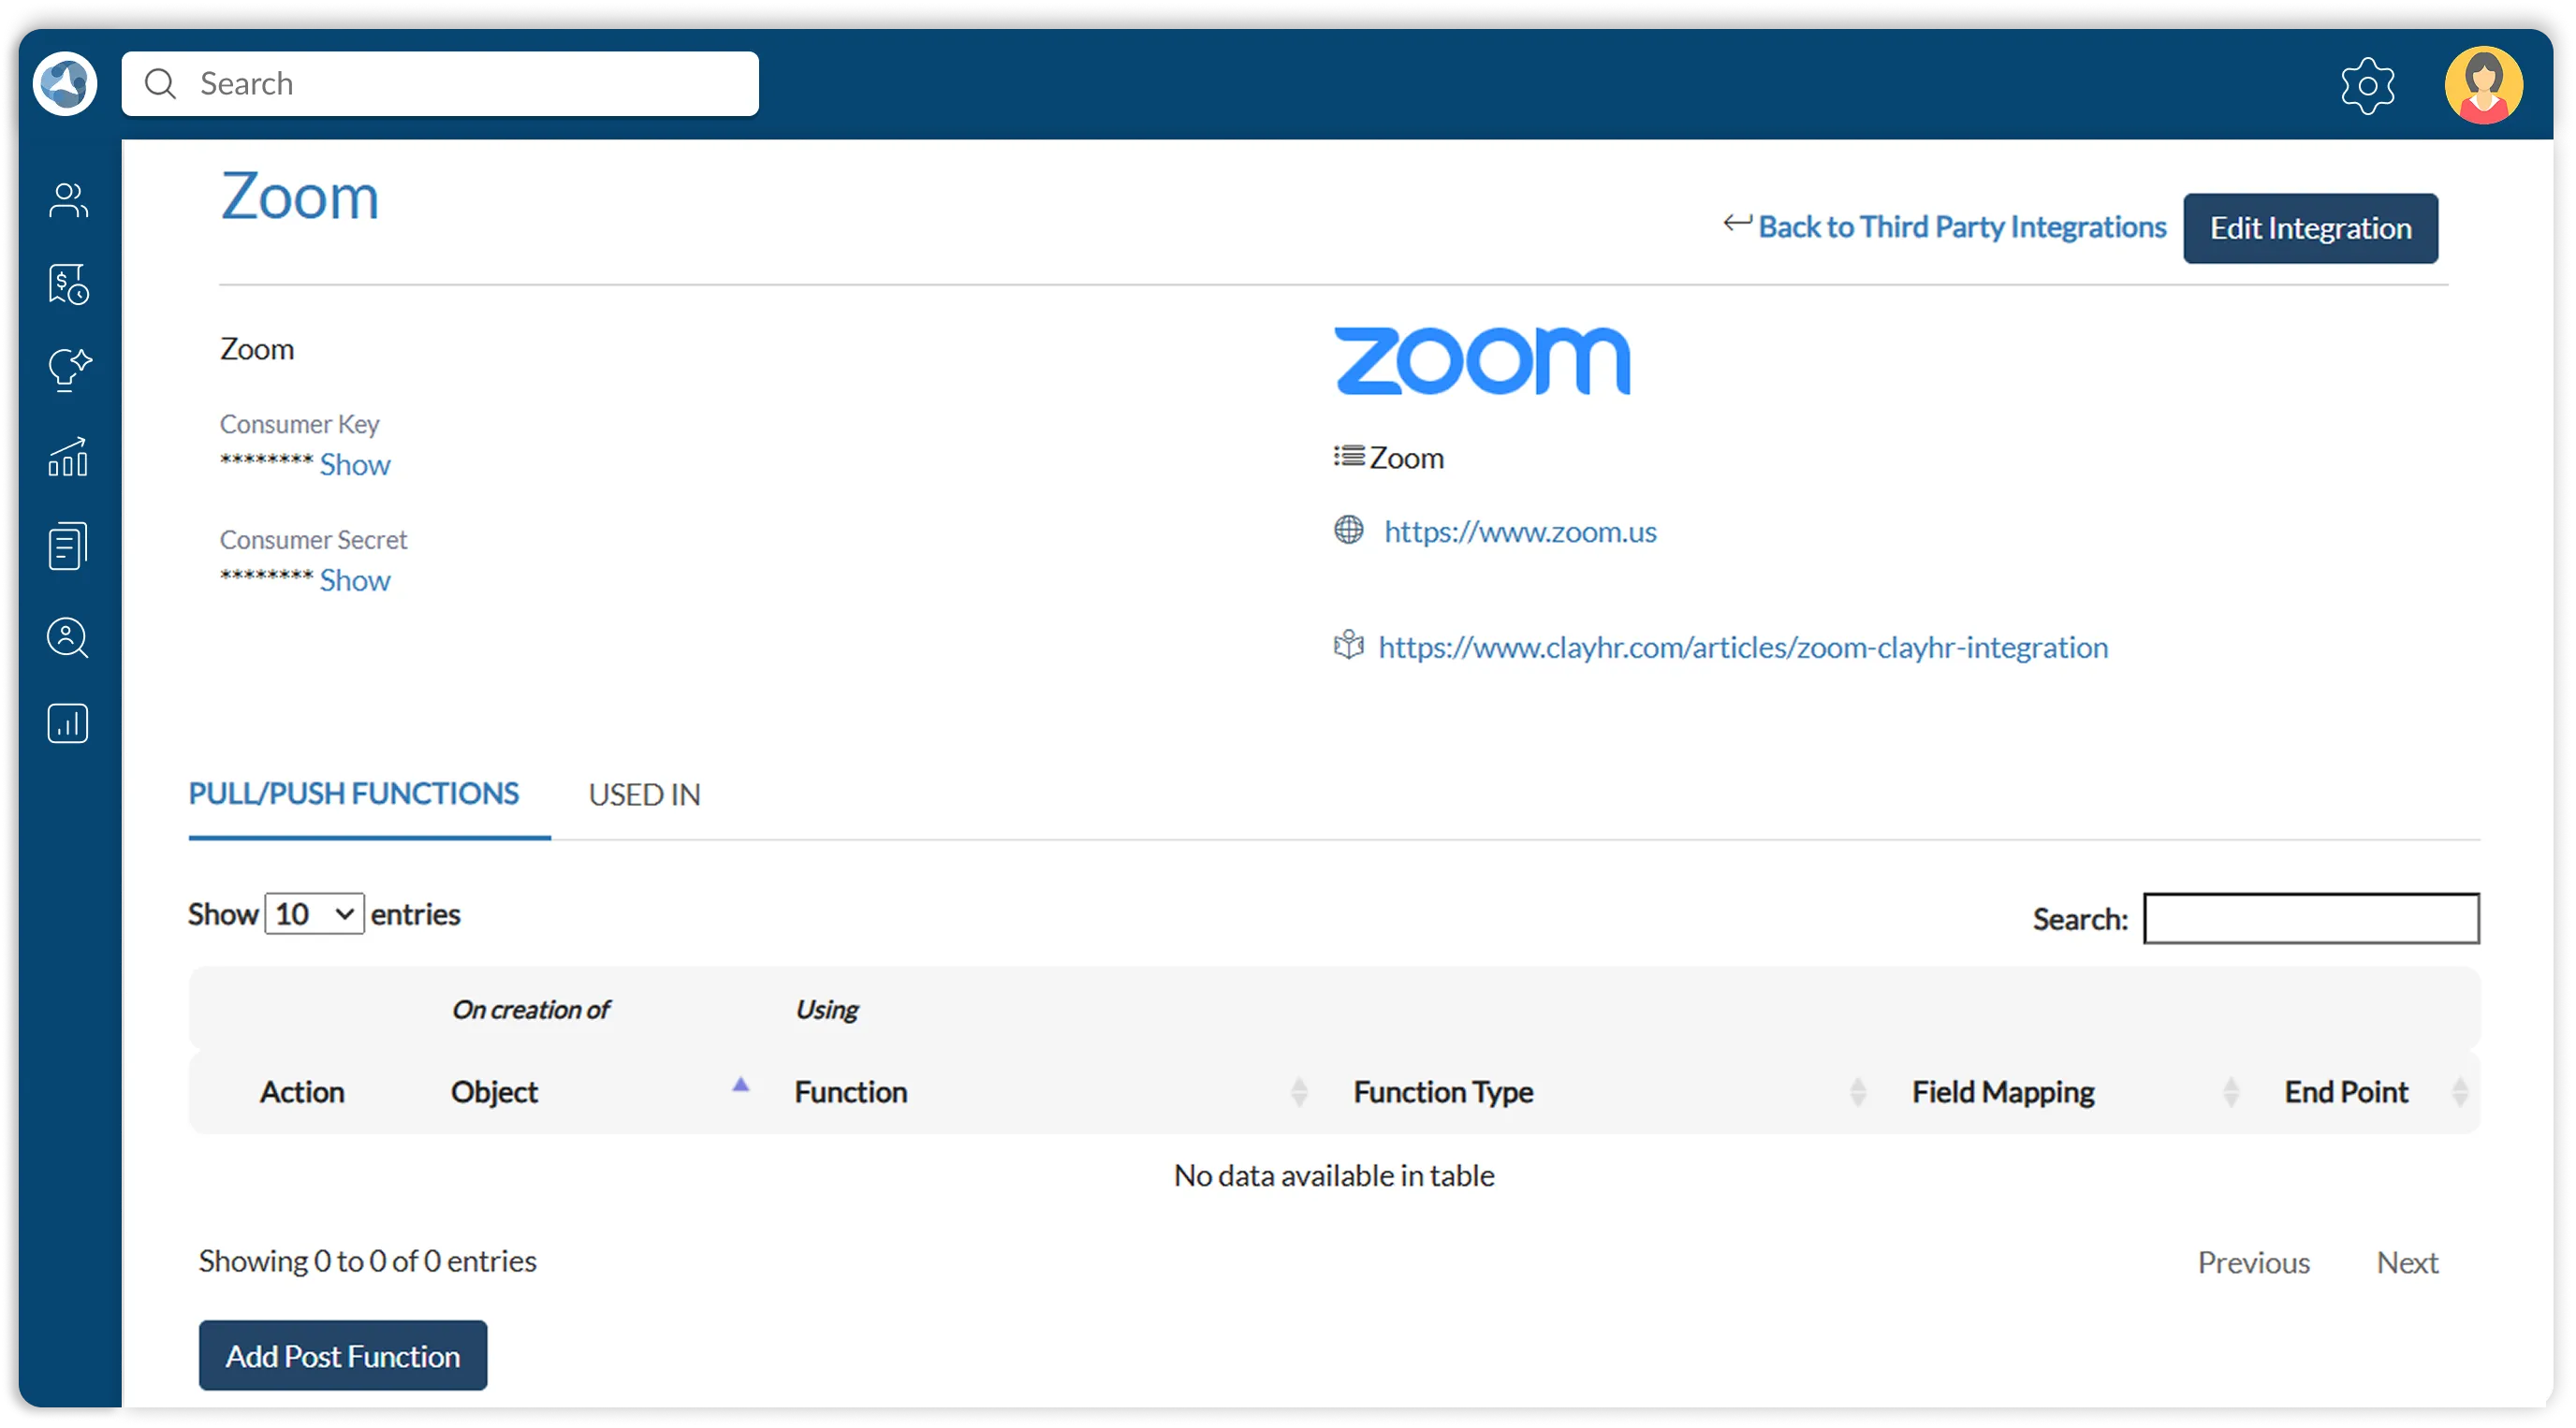Click the table Search input field
The height and width of the screenshot is (1428, 2576).
(x=2310, y=918)
